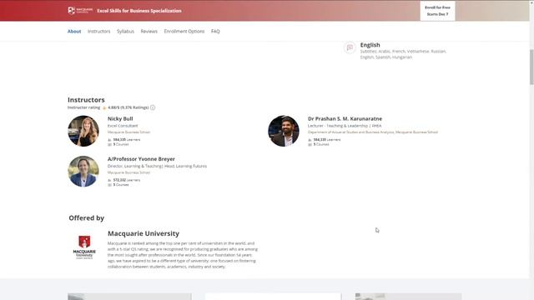Screen dimensions: 534x300
Task: Click Dr Prashan Karunaratne's learners icon
Action: [310, 140]
